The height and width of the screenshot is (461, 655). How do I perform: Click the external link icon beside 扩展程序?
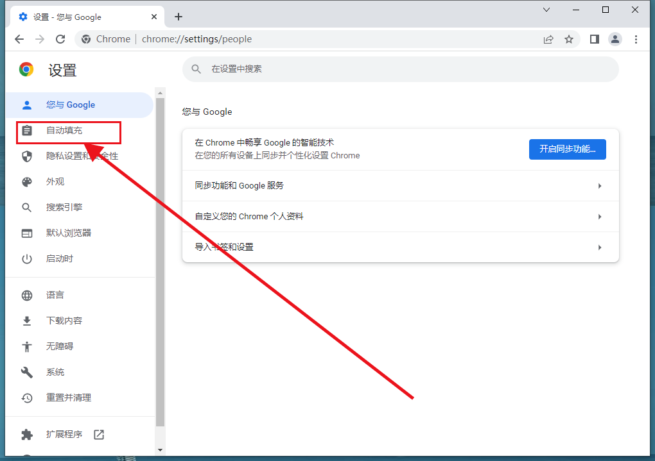pyautogui.click(x=99, y=435)
